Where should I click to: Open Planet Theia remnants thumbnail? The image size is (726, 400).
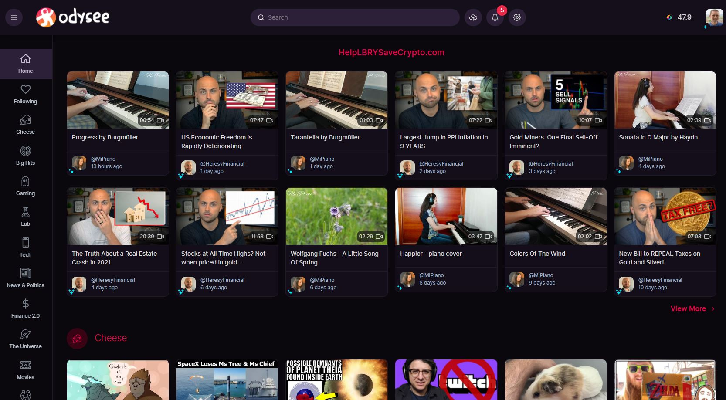click(336, 380)
